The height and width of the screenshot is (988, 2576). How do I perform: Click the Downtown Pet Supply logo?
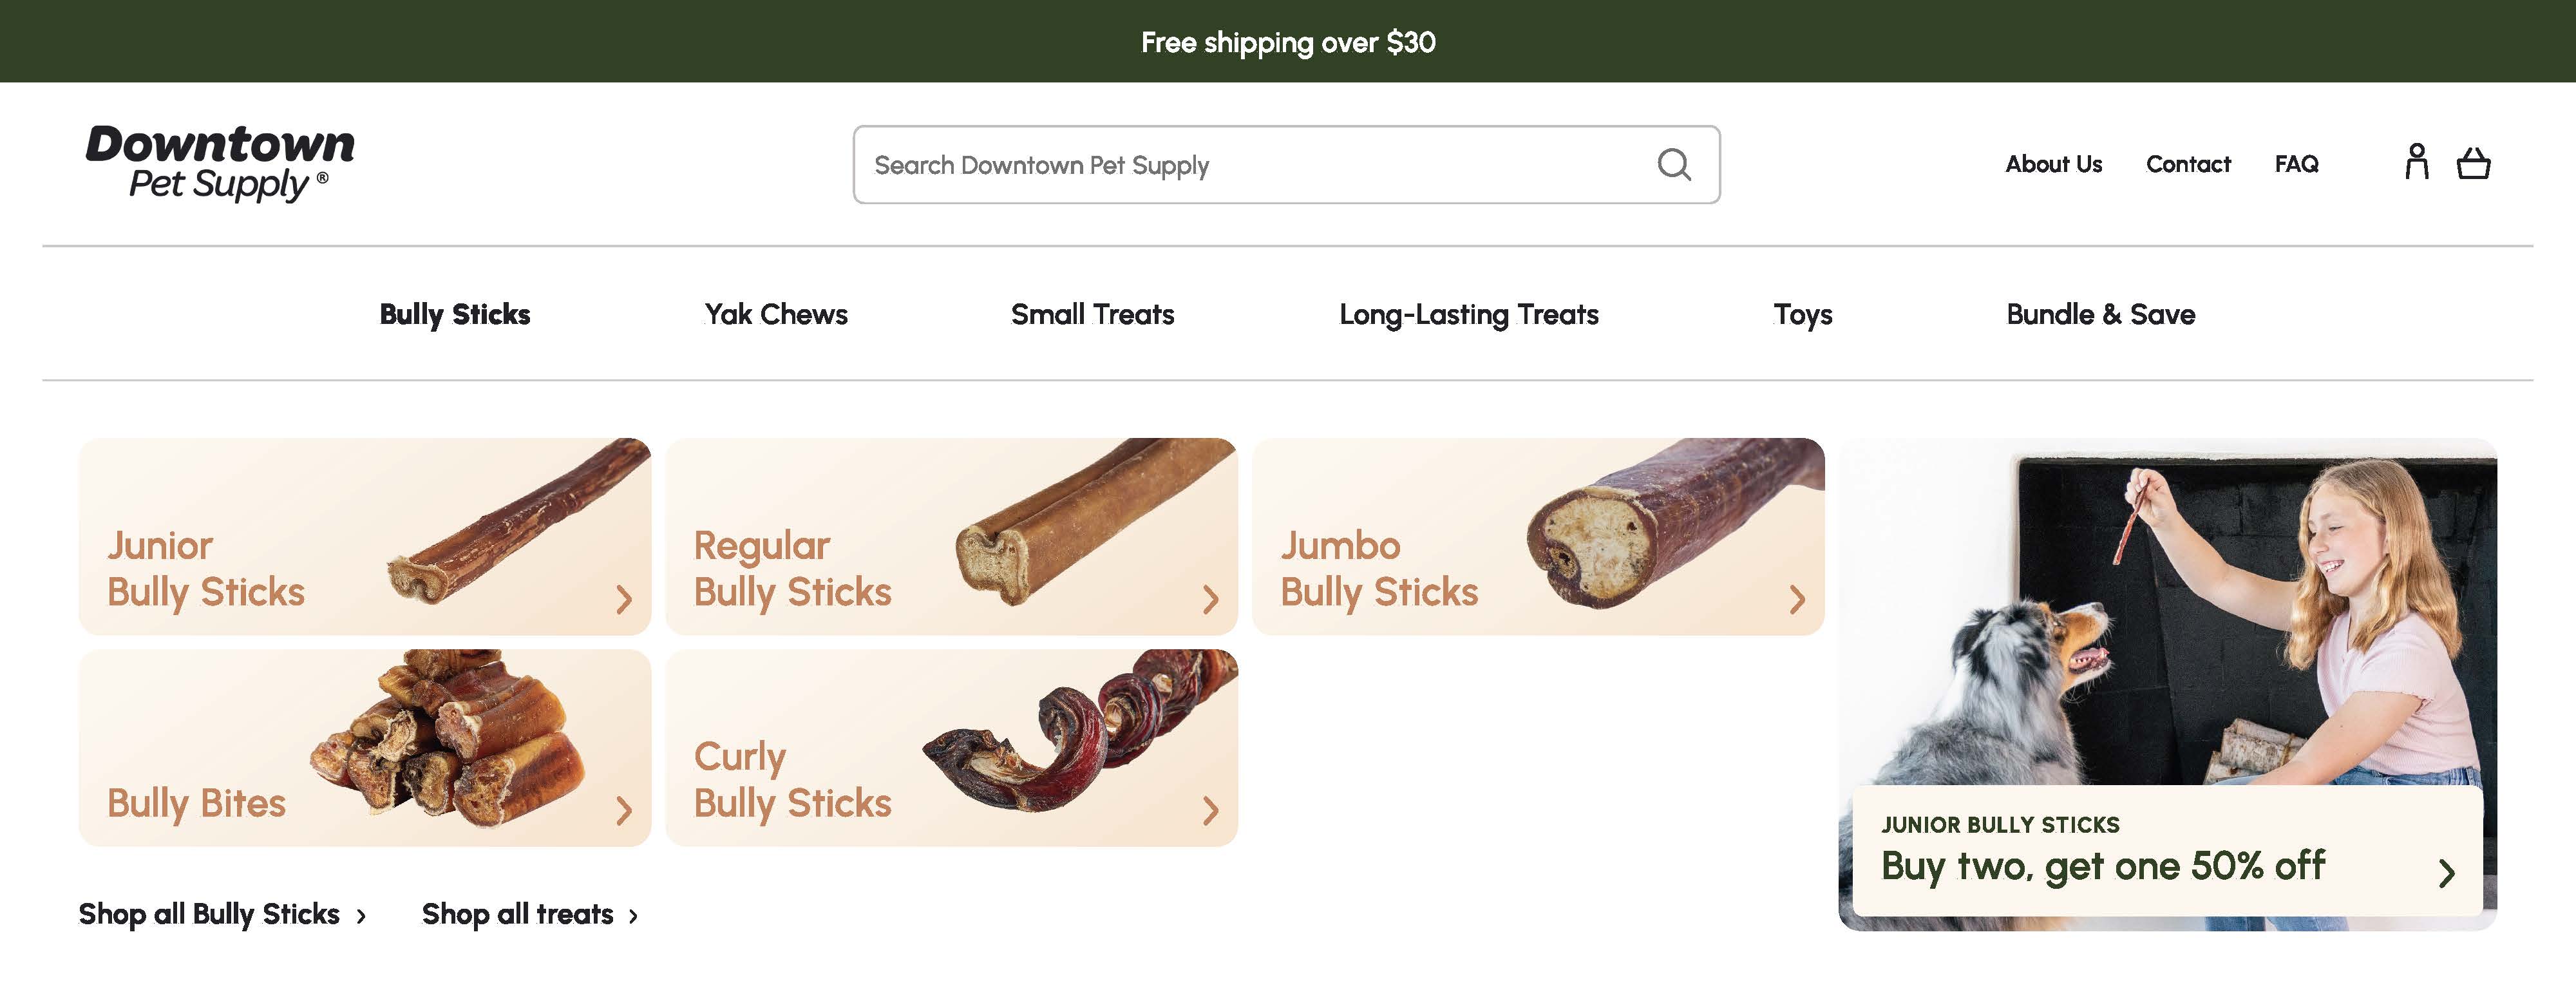(220, 163)
